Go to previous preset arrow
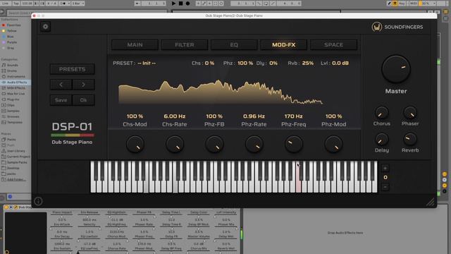The width and height of the screenshot is (451, 254). (x=61, y=85)
